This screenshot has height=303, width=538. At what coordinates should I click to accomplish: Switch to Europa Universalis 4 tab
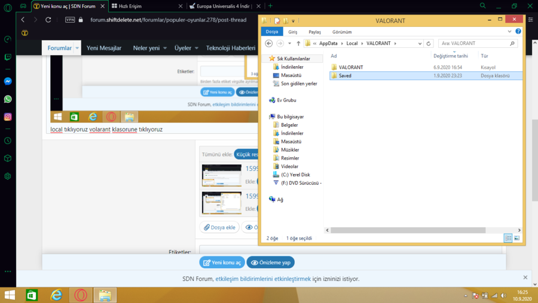coord(225,6)
